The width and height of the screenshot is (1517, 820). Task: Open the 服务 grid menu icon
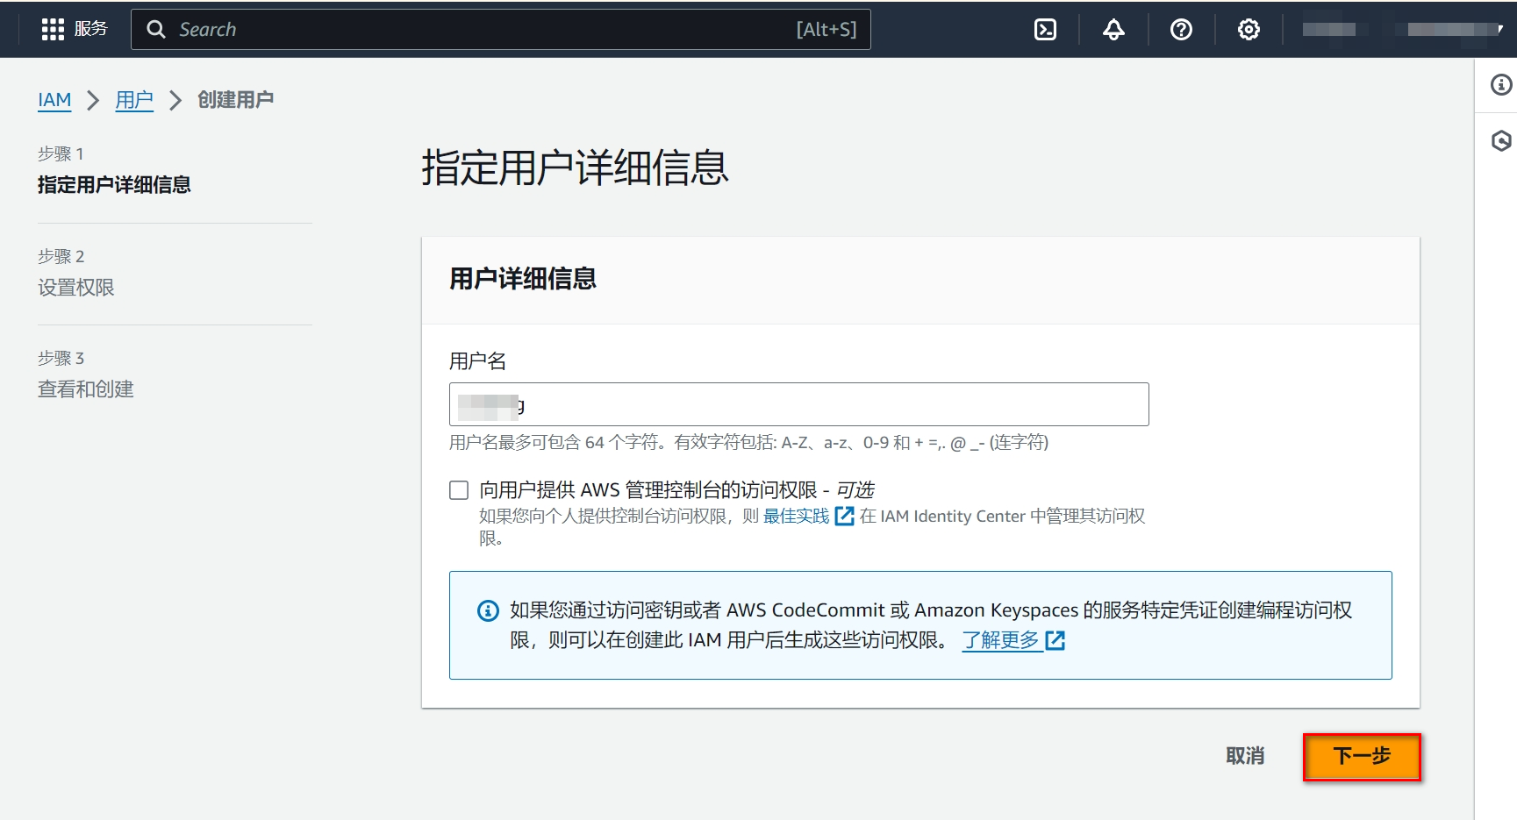point(53,29)
